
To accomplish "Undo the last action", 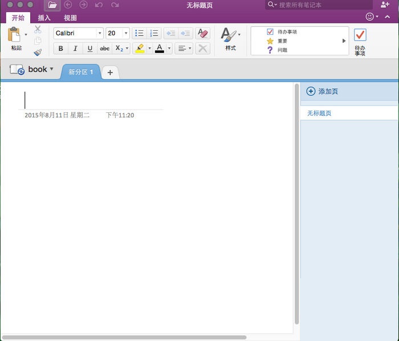I will tap(99, 5).
